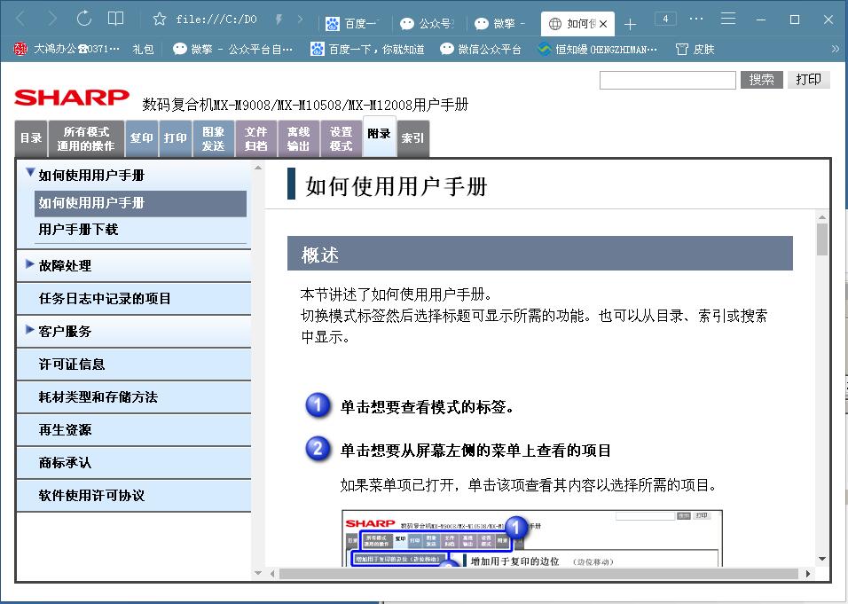Screen dimensions: 848x604
Task: Collapse the 如何使用用户手册 menu section
Action: tap(30, 173)
